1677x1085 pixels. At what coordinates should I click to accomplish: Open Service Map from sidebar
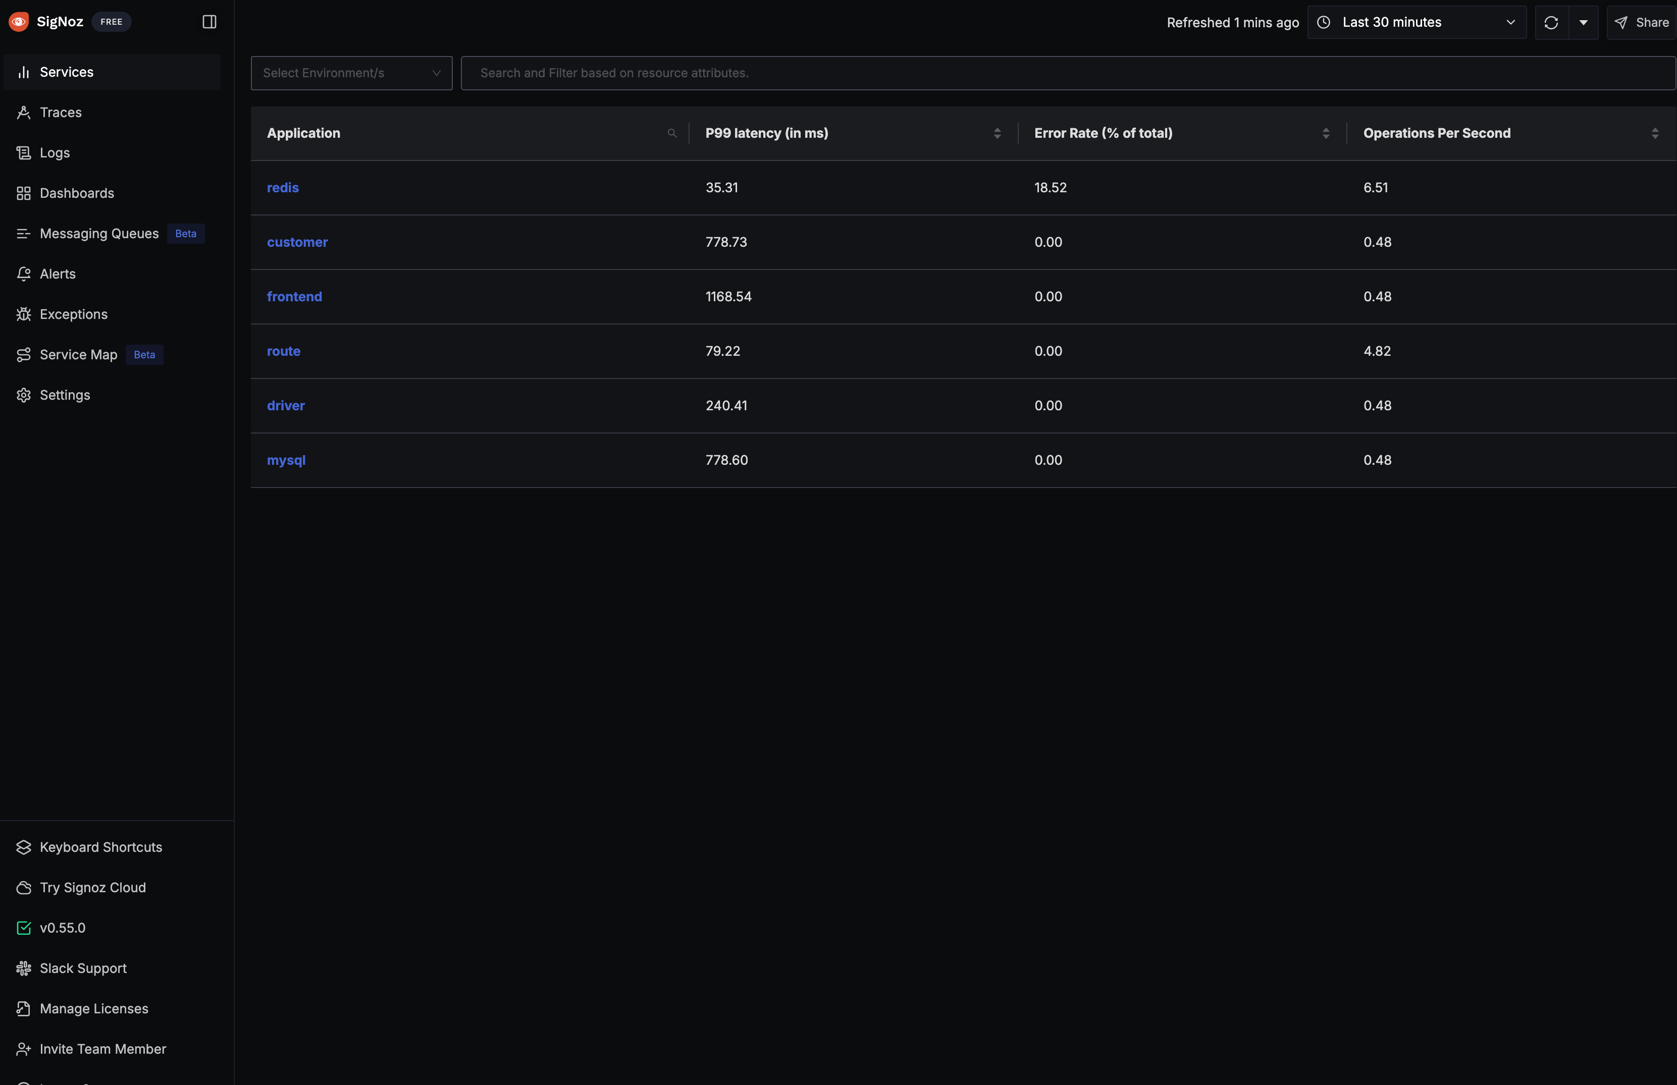point(78,354)
